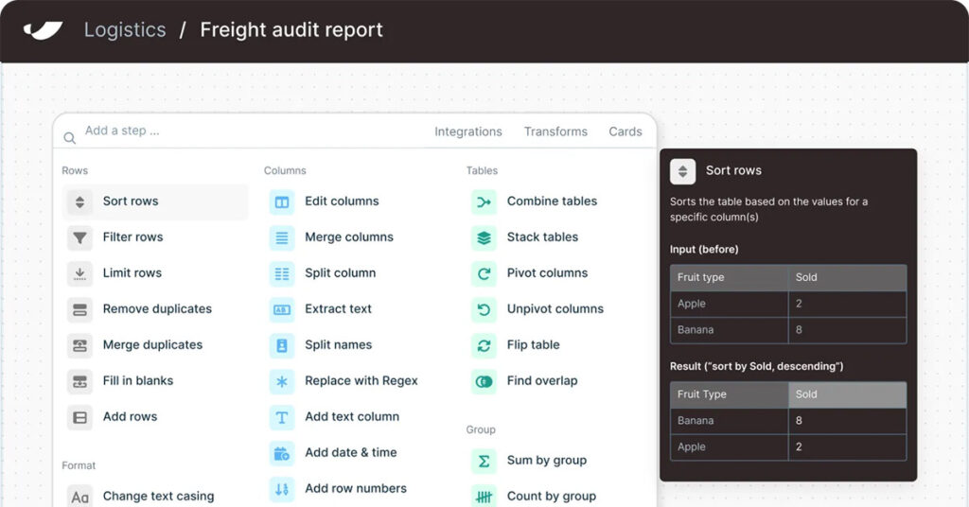Choose the Stack tables icon

[484, 237]
